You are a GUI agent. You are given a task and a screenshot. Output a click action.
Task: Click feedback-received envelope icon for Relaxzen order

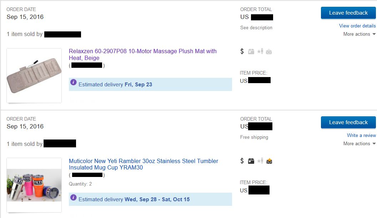269,52
